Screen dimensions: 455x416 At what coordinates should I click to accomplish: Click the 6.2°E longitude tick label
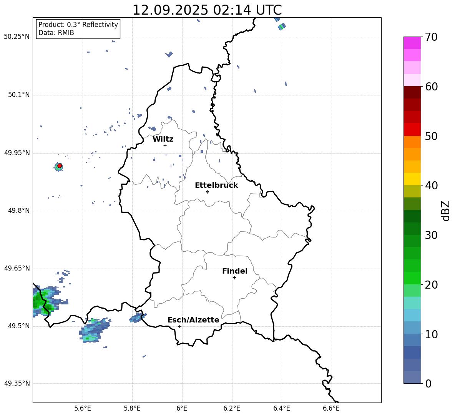232,408
